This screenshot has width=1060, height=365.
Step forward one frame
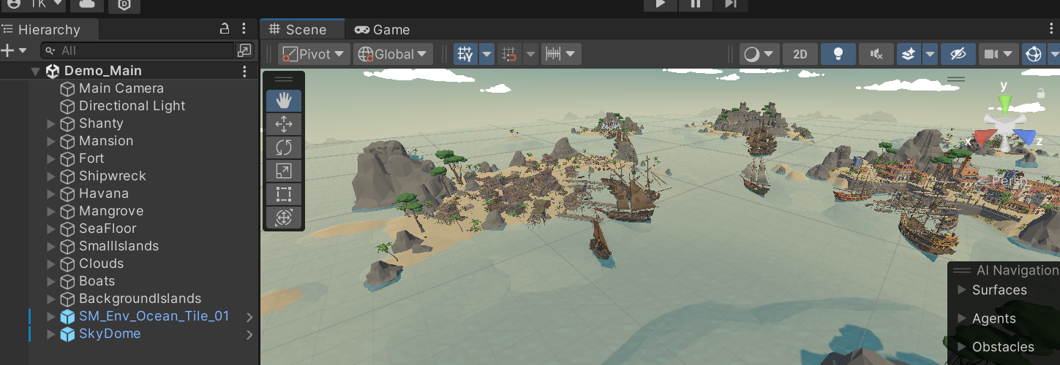pos(731,4)
